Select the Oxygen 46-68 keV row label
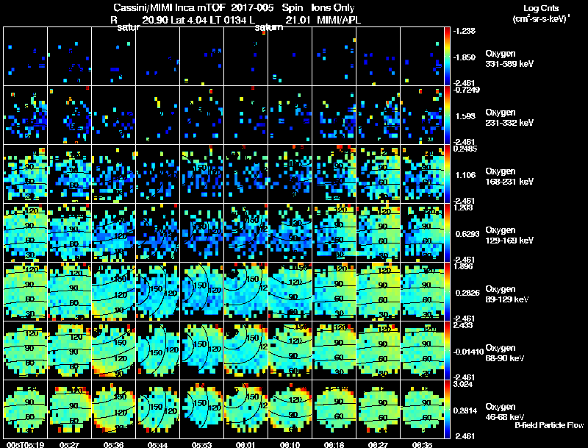This screenshot has width=588, height=448. coord(505,412)
